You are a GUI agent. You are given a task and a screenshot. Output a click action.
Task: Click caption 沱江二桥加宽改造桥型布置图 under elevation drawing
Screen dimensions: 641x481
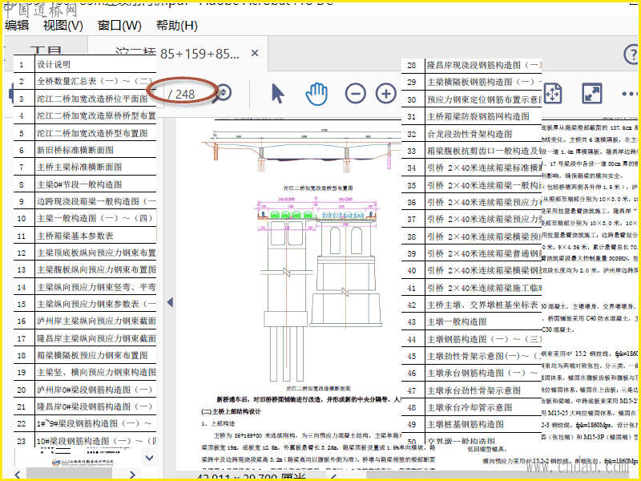tap(318, 188)
